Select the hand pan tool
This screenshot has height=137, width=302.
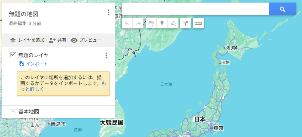coord(151,23)
